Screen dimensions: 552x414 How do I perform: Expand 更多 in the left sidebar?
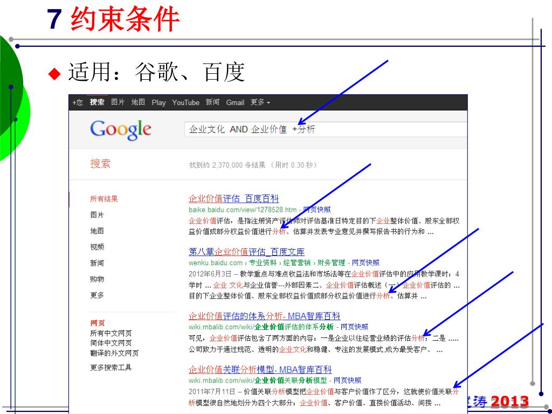pos(97,295)
